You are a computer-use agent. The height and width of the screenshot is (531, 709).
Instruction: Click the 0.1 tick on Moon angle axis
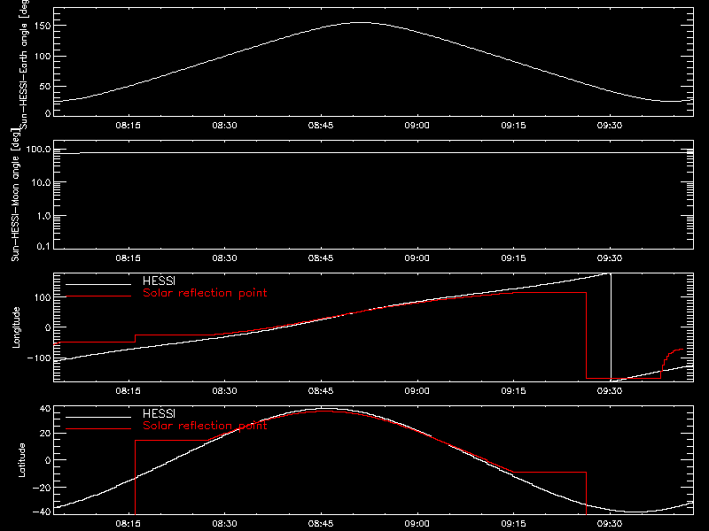pos(43,246)
